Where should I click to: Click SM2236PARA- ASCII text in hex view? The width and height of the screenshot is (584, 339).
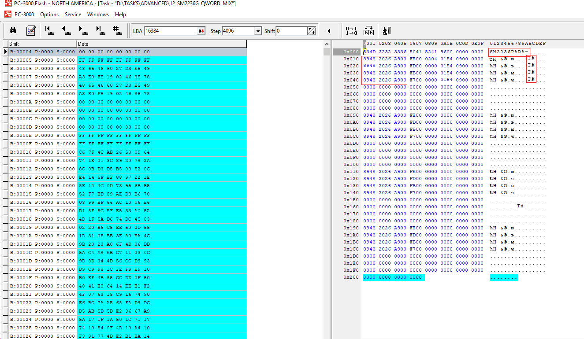[x=509, y=52]
